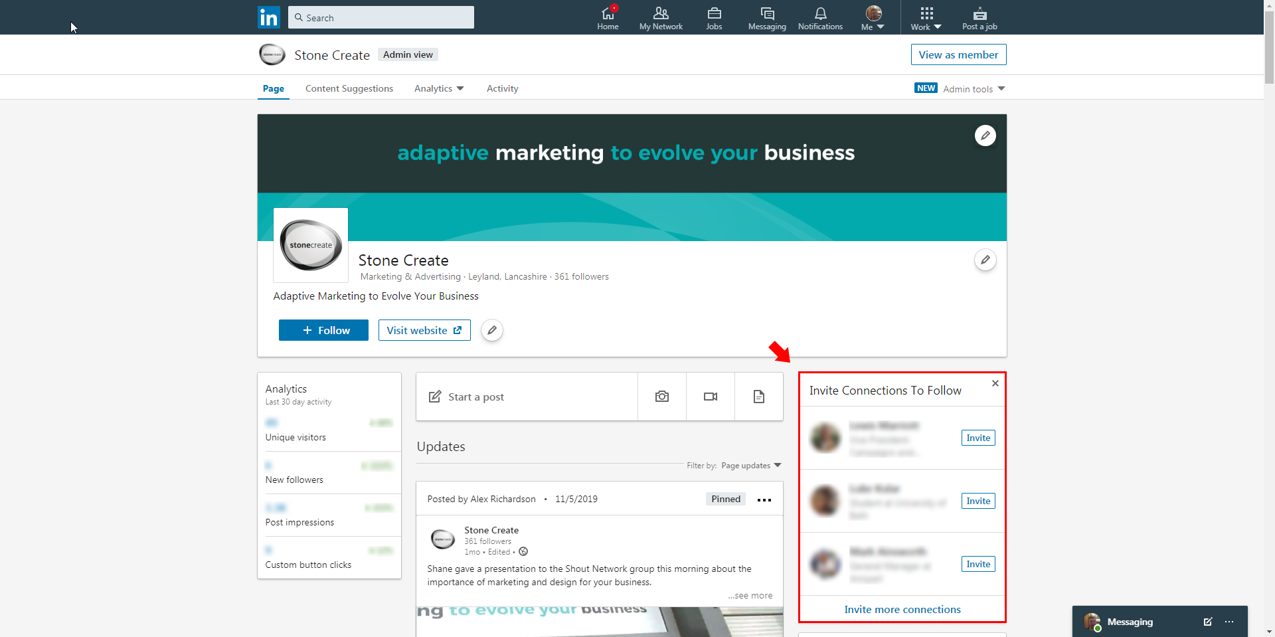
Task: Expand the Analytics dropdown tab
Action: 439,88
